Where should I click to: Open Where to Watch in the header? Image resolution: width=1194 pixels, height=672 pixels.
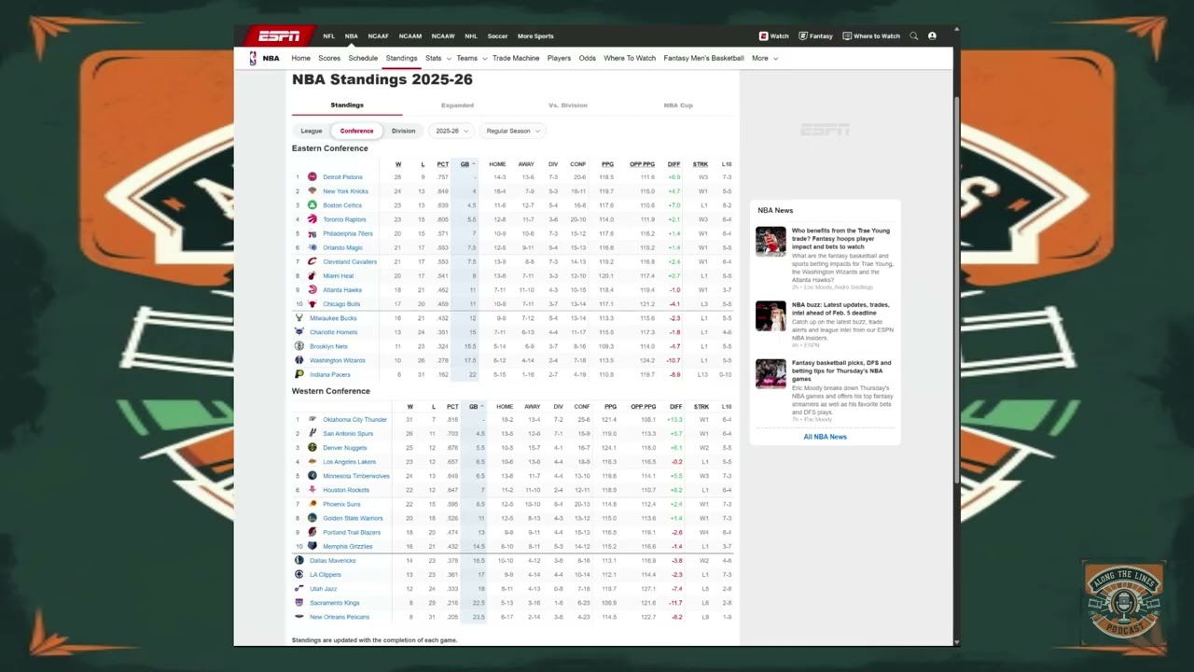871,36
